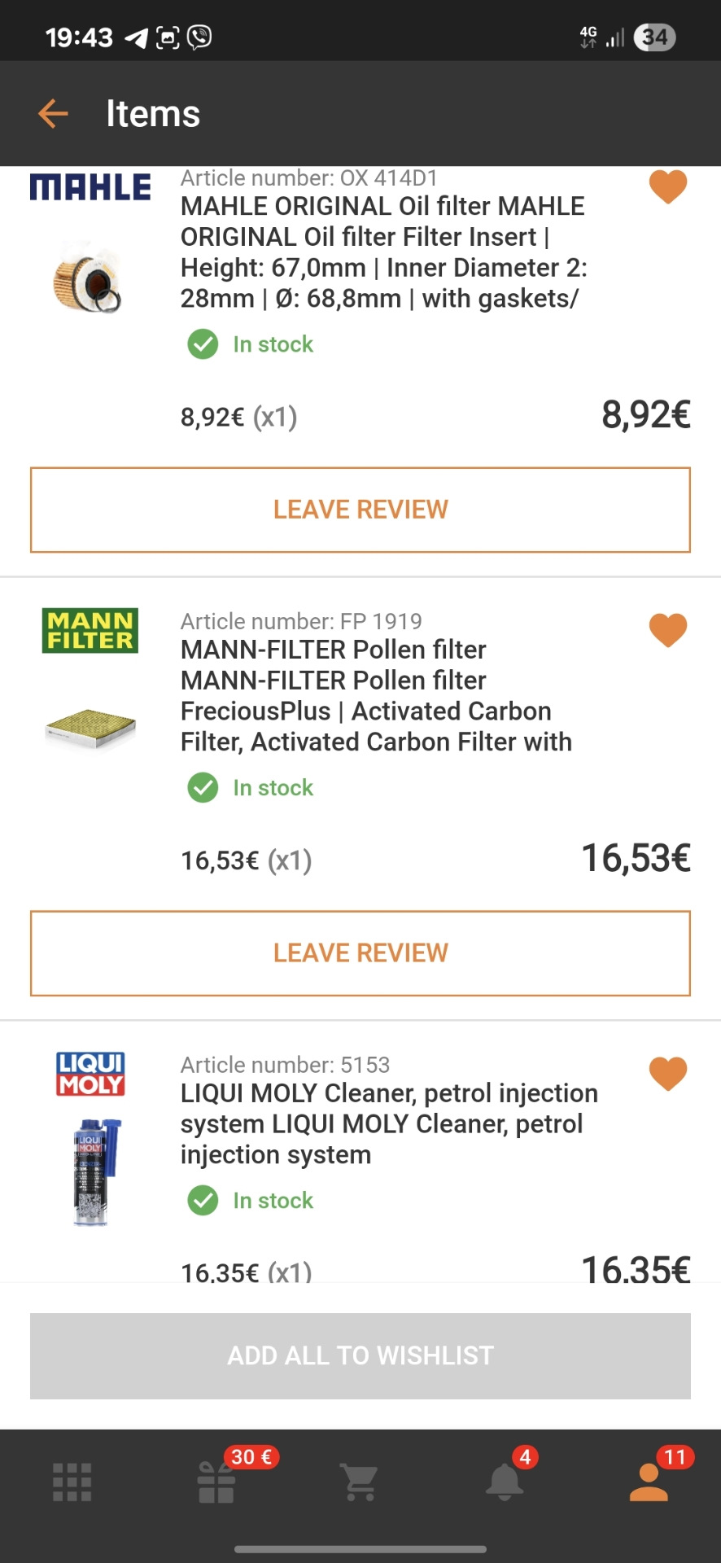Open the profile account tab

pyautogui.click(x=649, y=1482)
